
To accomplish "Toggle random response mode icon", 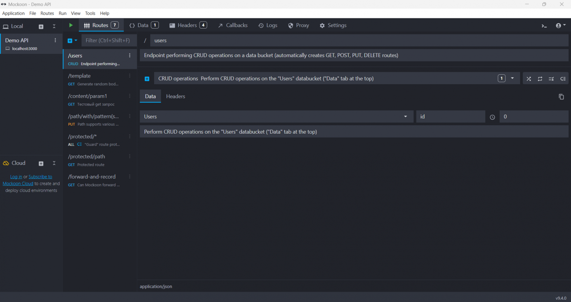I will pyautogui.click(x=529, y=79).
